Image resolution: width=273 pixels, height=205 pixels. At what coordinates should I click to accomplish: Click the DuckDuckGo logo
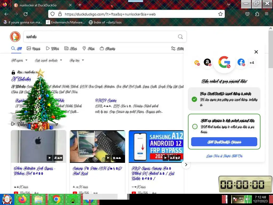point(15,37)
